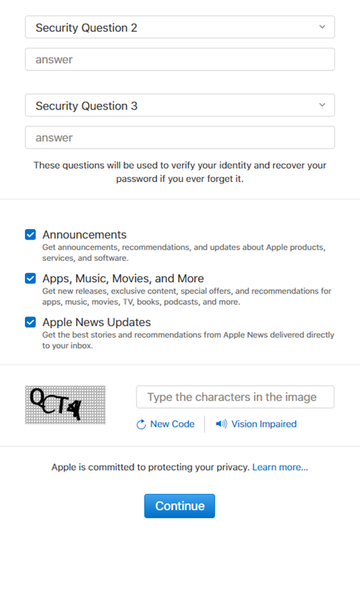This screenshot has height=597, width=360.
Task: Open the Security Question 3 dropdown
Action: tap(180, 105)
